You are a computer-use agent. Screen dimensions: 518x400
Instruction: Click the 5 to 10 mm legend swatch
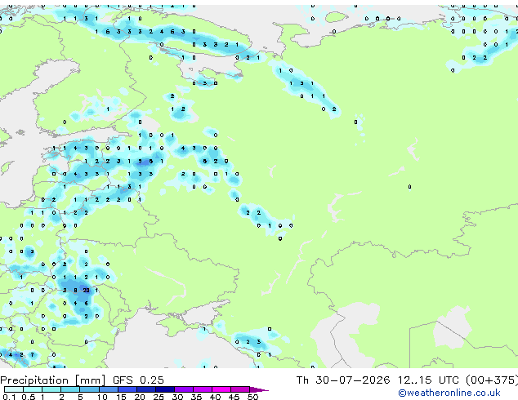point(89,389)
